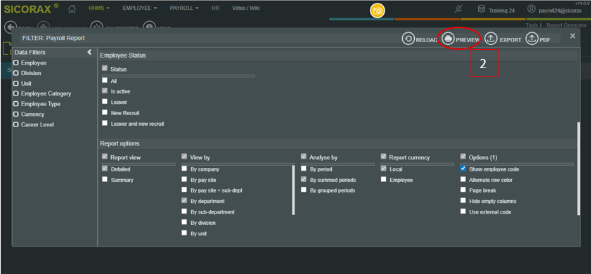The image size is (592, 274).
Task: Check the New Recruit checkbox
Action: (x=105, y=112)
